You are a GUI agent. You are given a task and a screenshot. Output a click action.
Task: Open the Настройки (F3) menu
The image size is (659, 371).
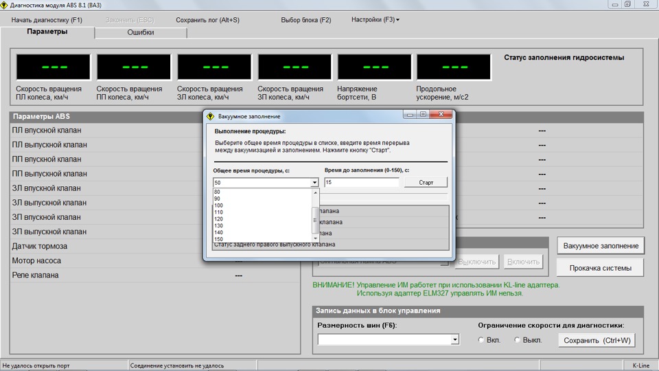click(375, 20)
